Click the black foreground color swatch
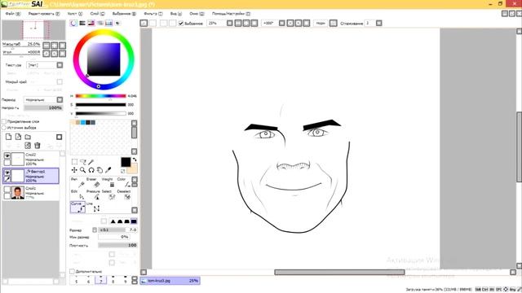The image size is (522, 293). point(126,162)
